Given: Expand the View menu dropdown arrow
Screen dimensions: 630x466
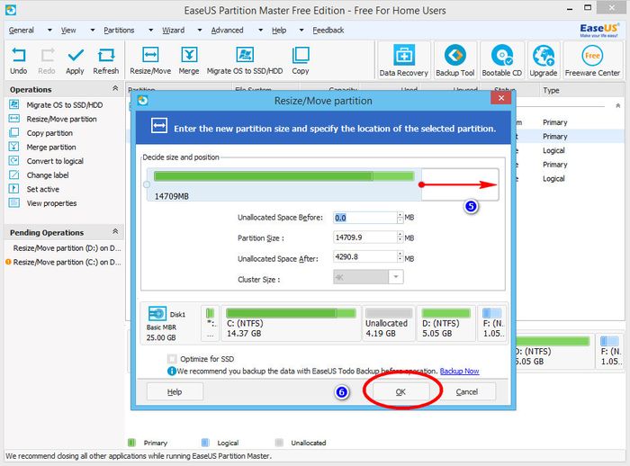Looking at the screenshot, I should [x=93, y=30].
